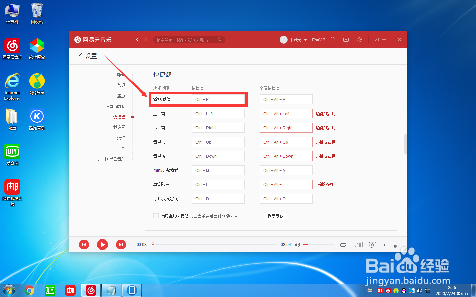Select 播放 in settings sidebar
Image resolution: width=476 pixels, height=297 pixels.
coord(121,96)
